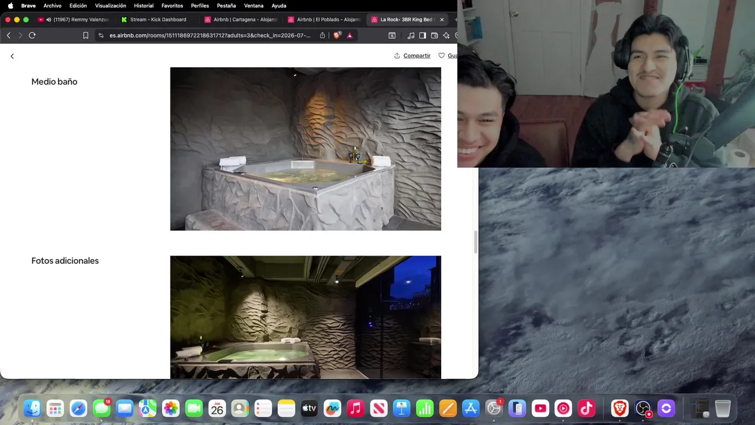755x425 pixels.
Task: Open News from the Dock
Action: [379, 408]
